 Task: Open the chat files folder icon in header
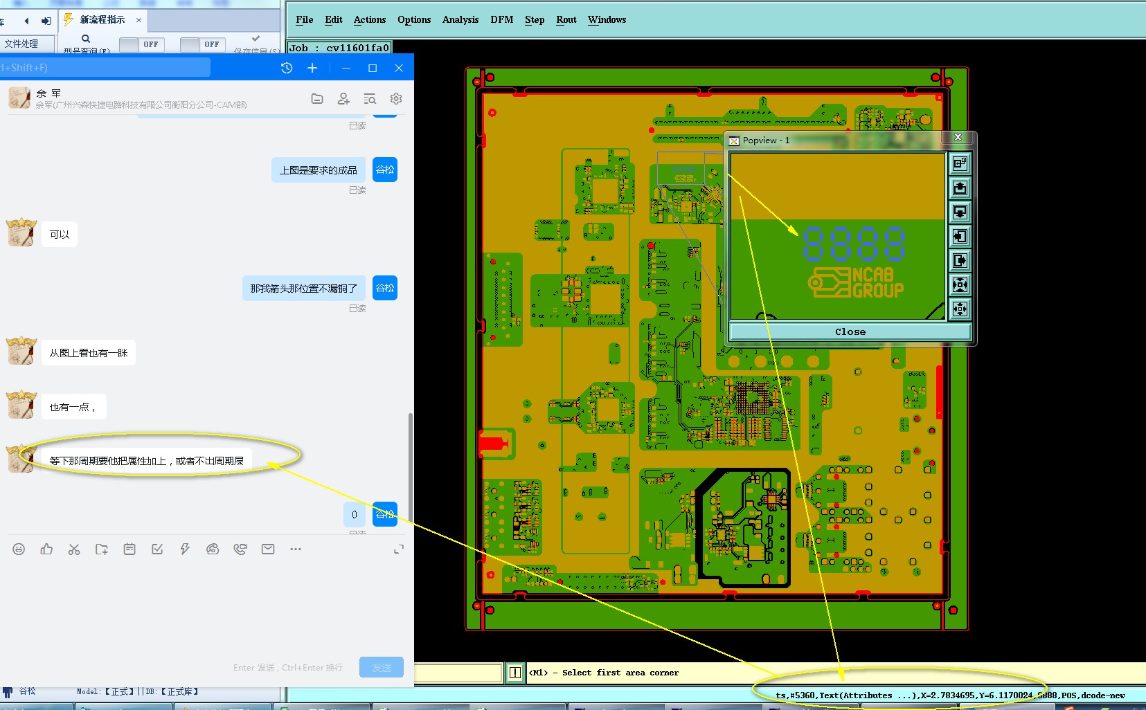tap(317, 99)
